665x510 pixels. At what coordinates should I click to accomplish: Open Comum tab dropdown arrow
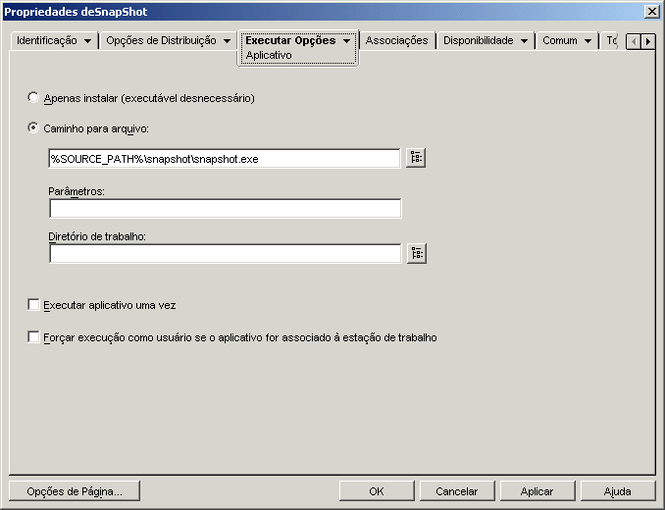[x=588, y=41]
